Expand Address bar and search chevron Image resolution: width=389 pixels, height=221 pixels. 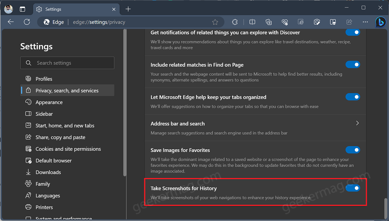coord(357,123)
